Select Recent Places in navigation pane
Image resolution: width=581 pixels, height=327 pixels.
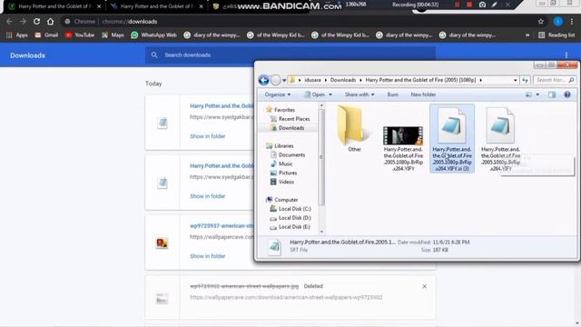(x=290, y=119)
